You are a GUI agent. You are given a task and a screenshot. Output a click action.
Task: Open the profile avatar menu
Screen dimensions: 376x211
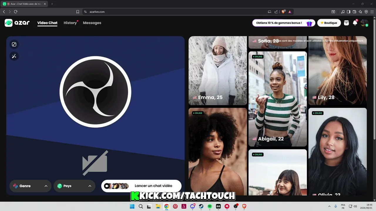364,23
